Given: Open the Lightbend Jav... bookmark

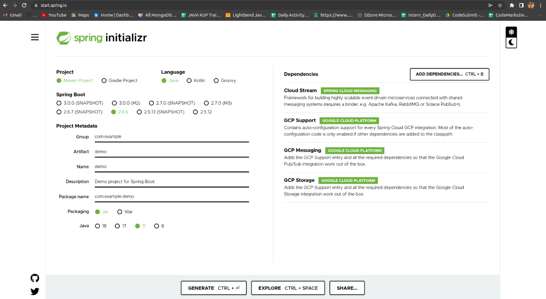Looking at the screenshot, I should (x=246, y=15).
